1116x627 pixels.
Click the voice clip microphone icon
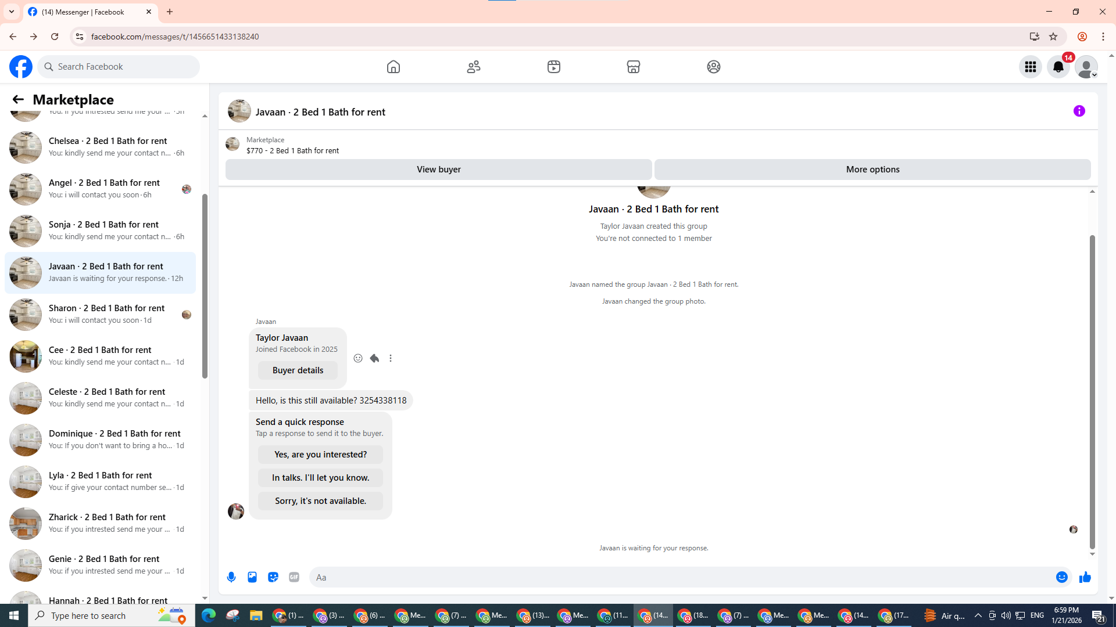231,577
